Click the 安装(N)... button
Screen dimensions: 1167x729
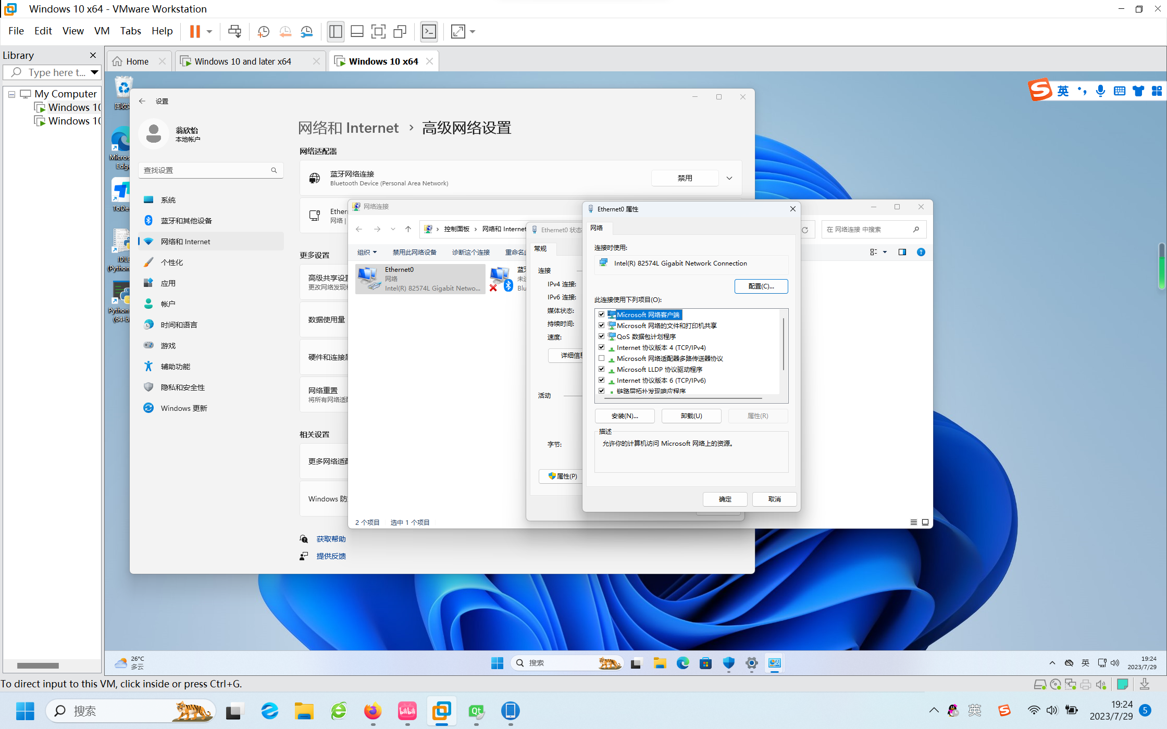[624, 416]
